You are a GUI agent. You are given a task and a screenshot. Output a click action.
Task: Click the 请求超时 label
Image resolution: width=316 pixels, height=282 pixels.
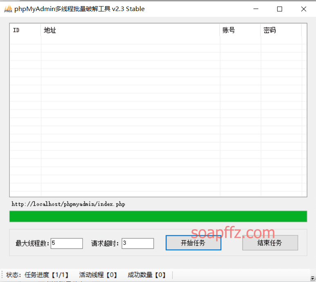(x=105, y=243)
